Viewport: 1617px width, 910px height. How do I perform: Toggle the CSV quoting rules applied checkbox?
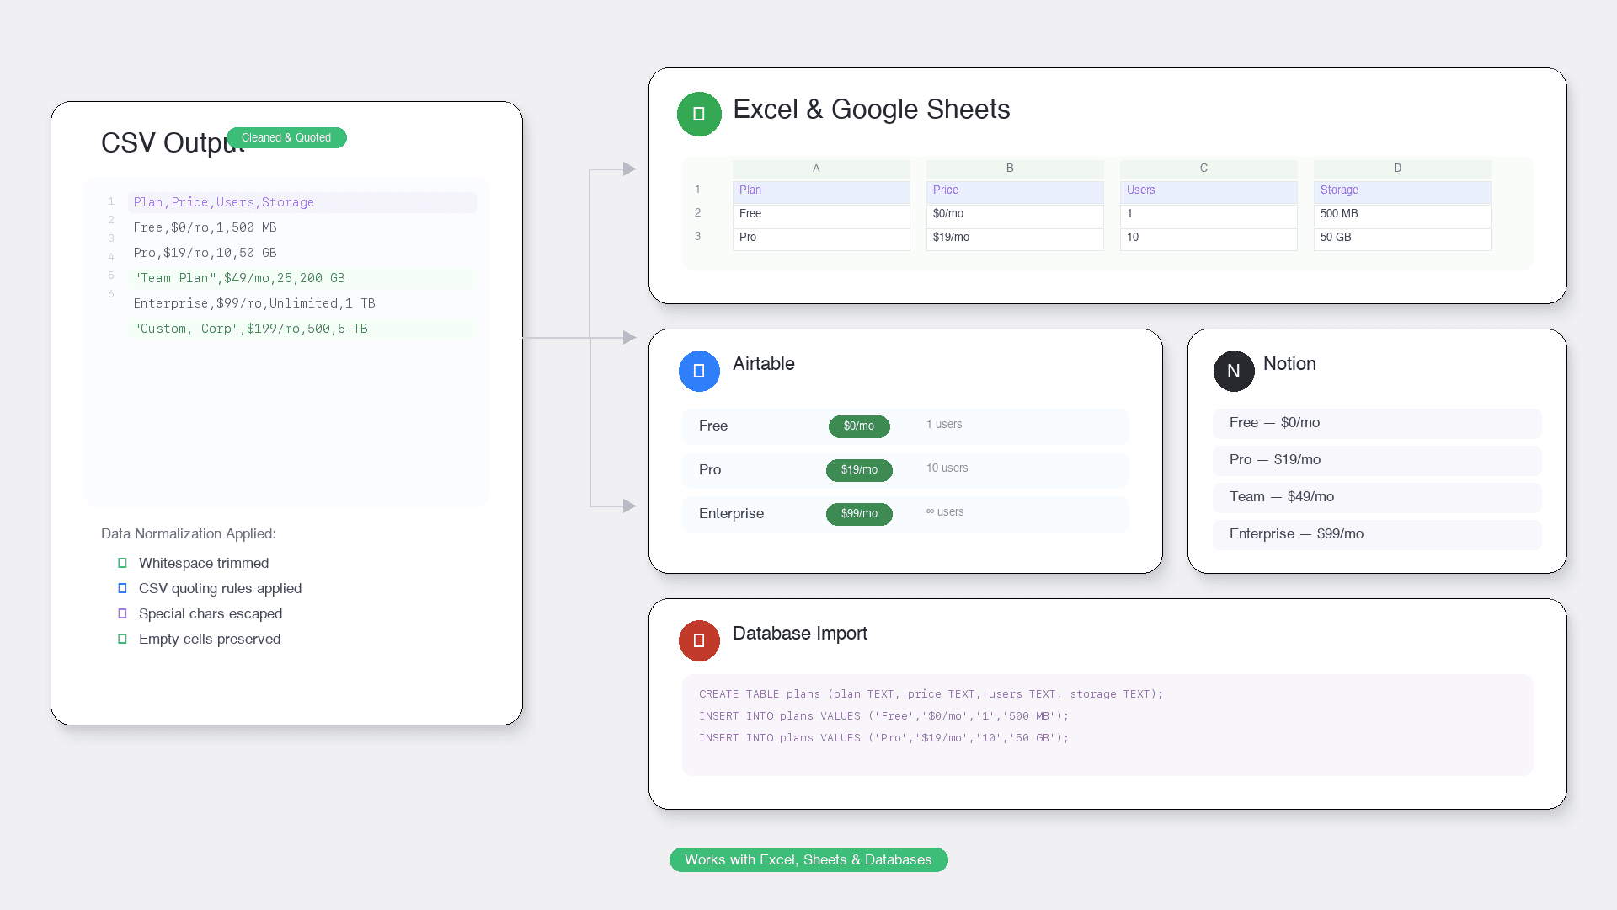click(x=123, y=588)
